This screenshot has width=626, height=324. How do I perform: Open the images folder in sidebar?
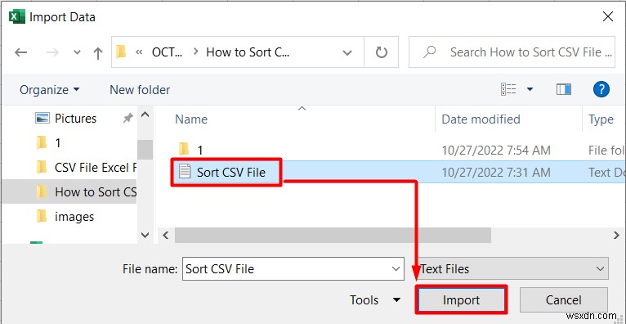(x=65, y=217)
